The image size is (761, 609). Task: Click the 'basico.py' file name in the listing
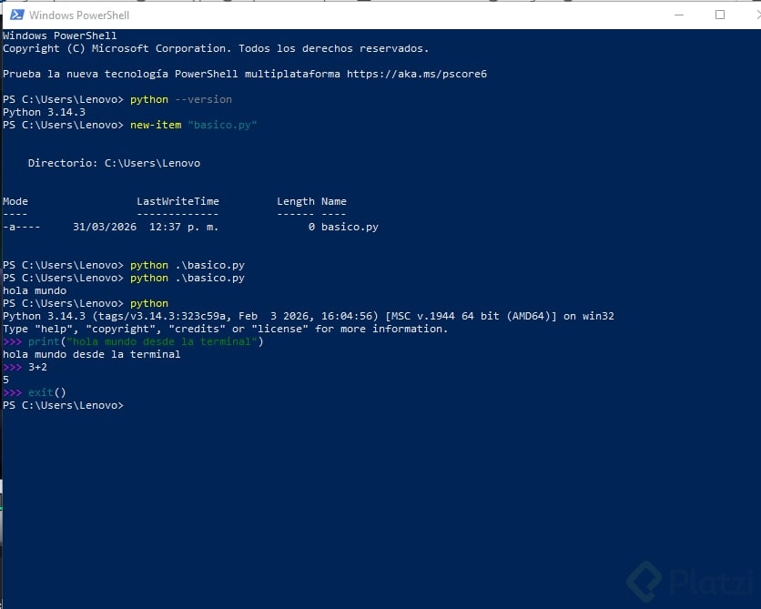click(350, 227)
